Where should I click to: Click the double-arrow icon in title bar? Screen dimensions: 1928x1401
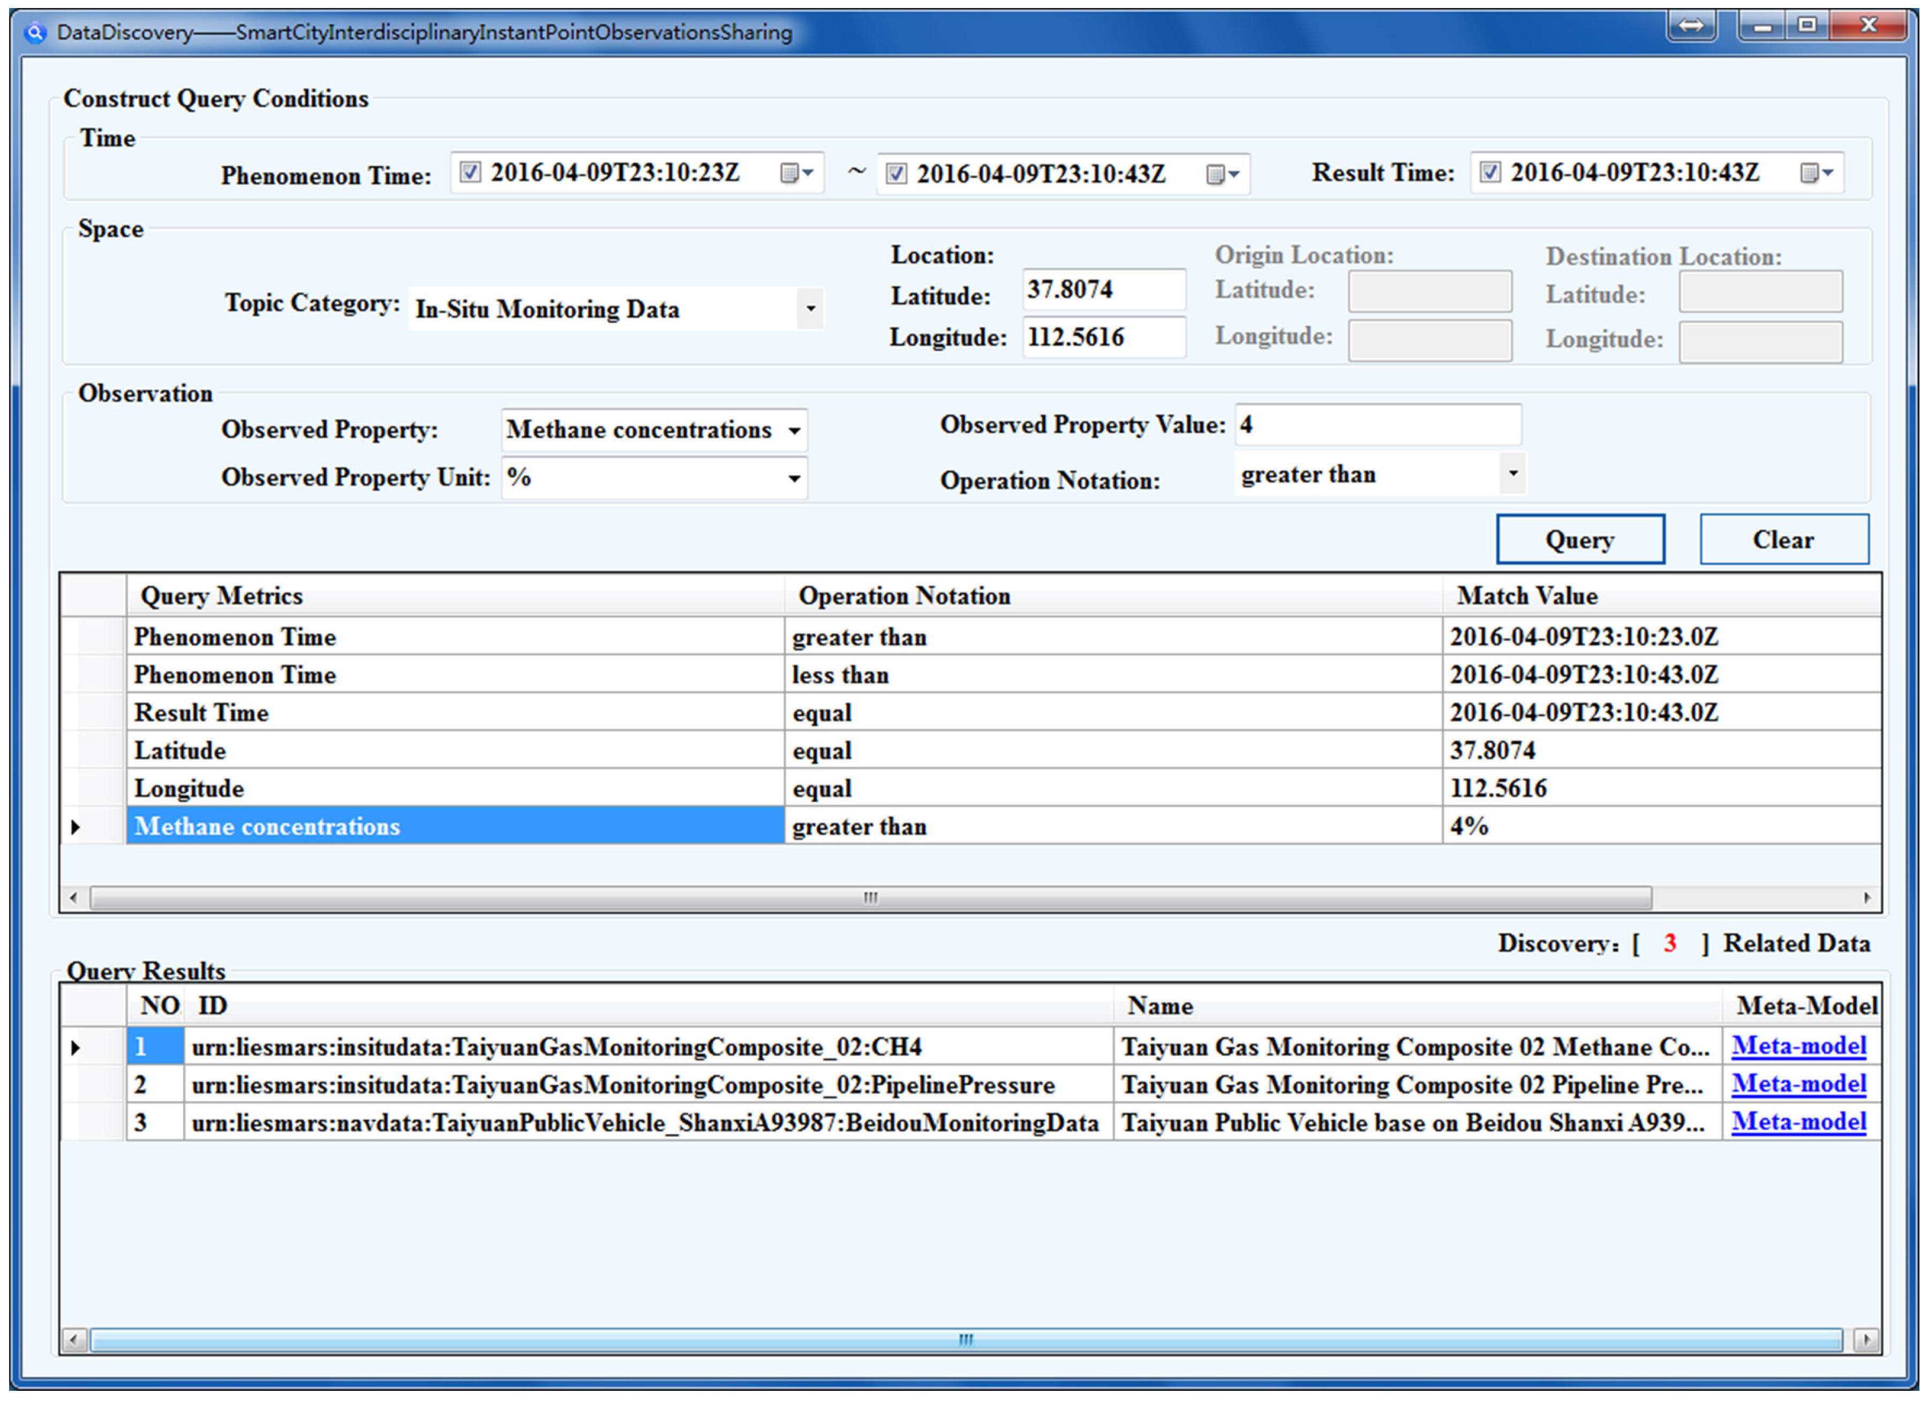(x=1691, y=26)
